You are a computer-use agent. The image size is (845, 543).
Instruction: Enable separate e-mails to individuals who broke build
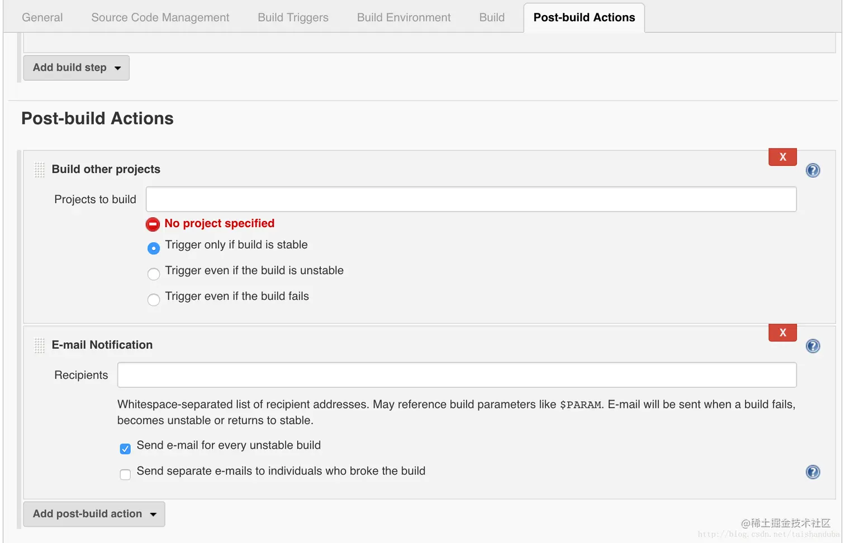[125, 474]
